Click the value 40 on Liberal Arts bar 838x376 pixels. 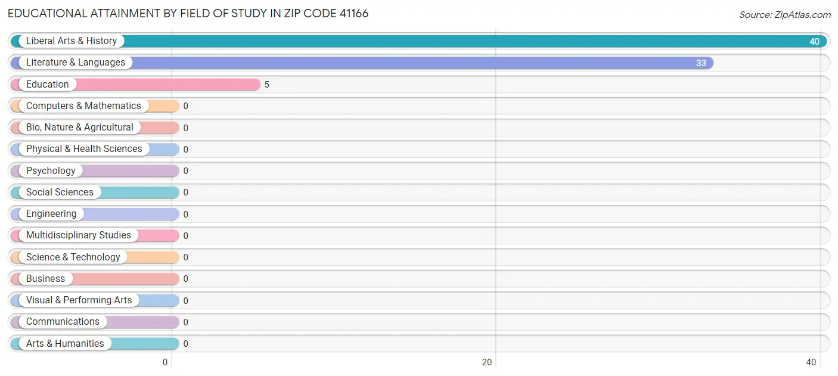point(815,42)
